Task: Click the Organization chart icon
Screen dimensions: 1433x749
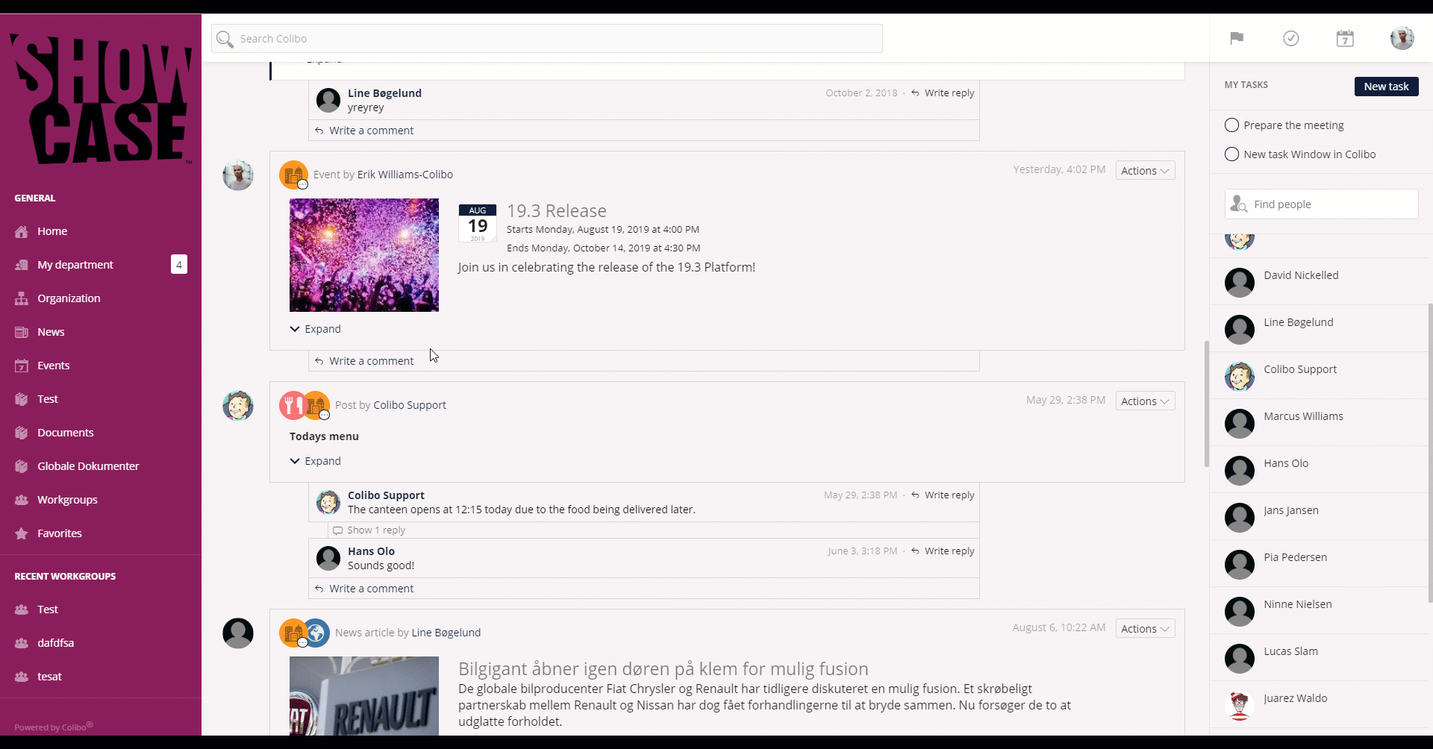Action: (x=22, y=298)
